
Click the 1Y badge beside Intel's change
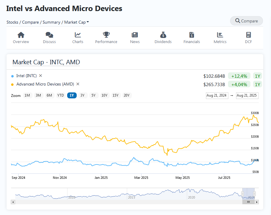coord(258,76)
